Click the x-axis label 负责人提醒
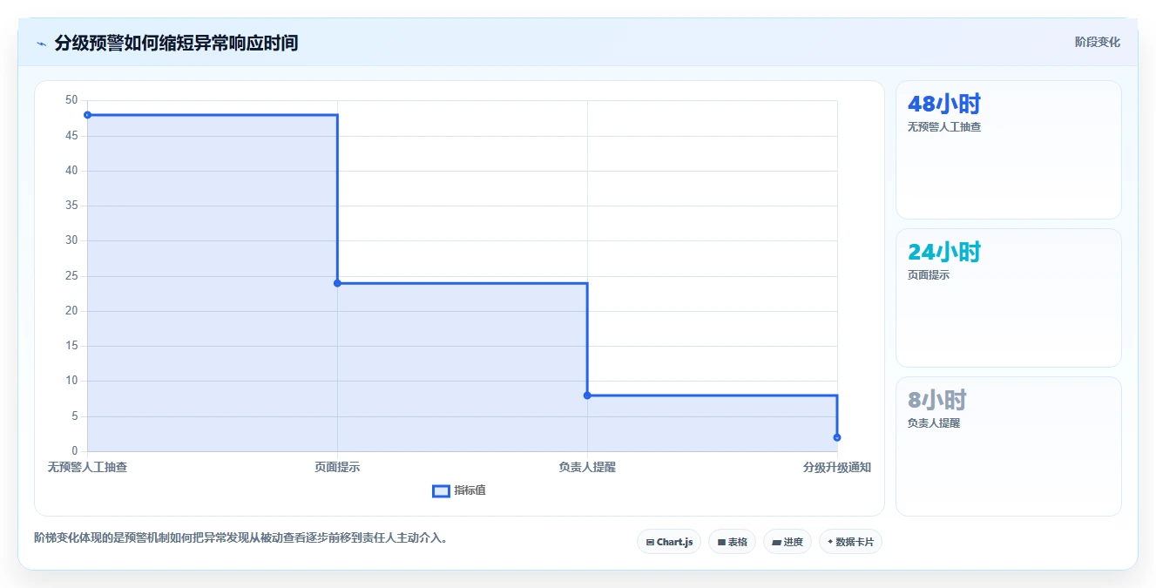This screenshot has width=1156, height=588. (x=587, y=468)
